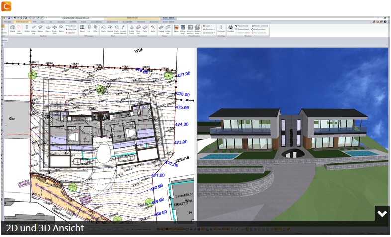Click the Löschen delete button

[70, 33]
